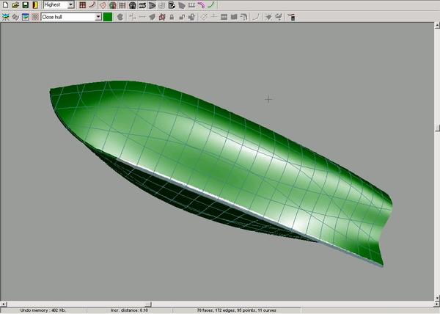
Task: Click the faded grey plane icon left of the maroon icon
Action: (152, 17)
